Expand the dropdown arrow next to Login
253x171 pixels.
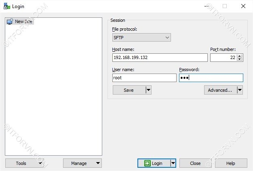(x=173, y=163)
